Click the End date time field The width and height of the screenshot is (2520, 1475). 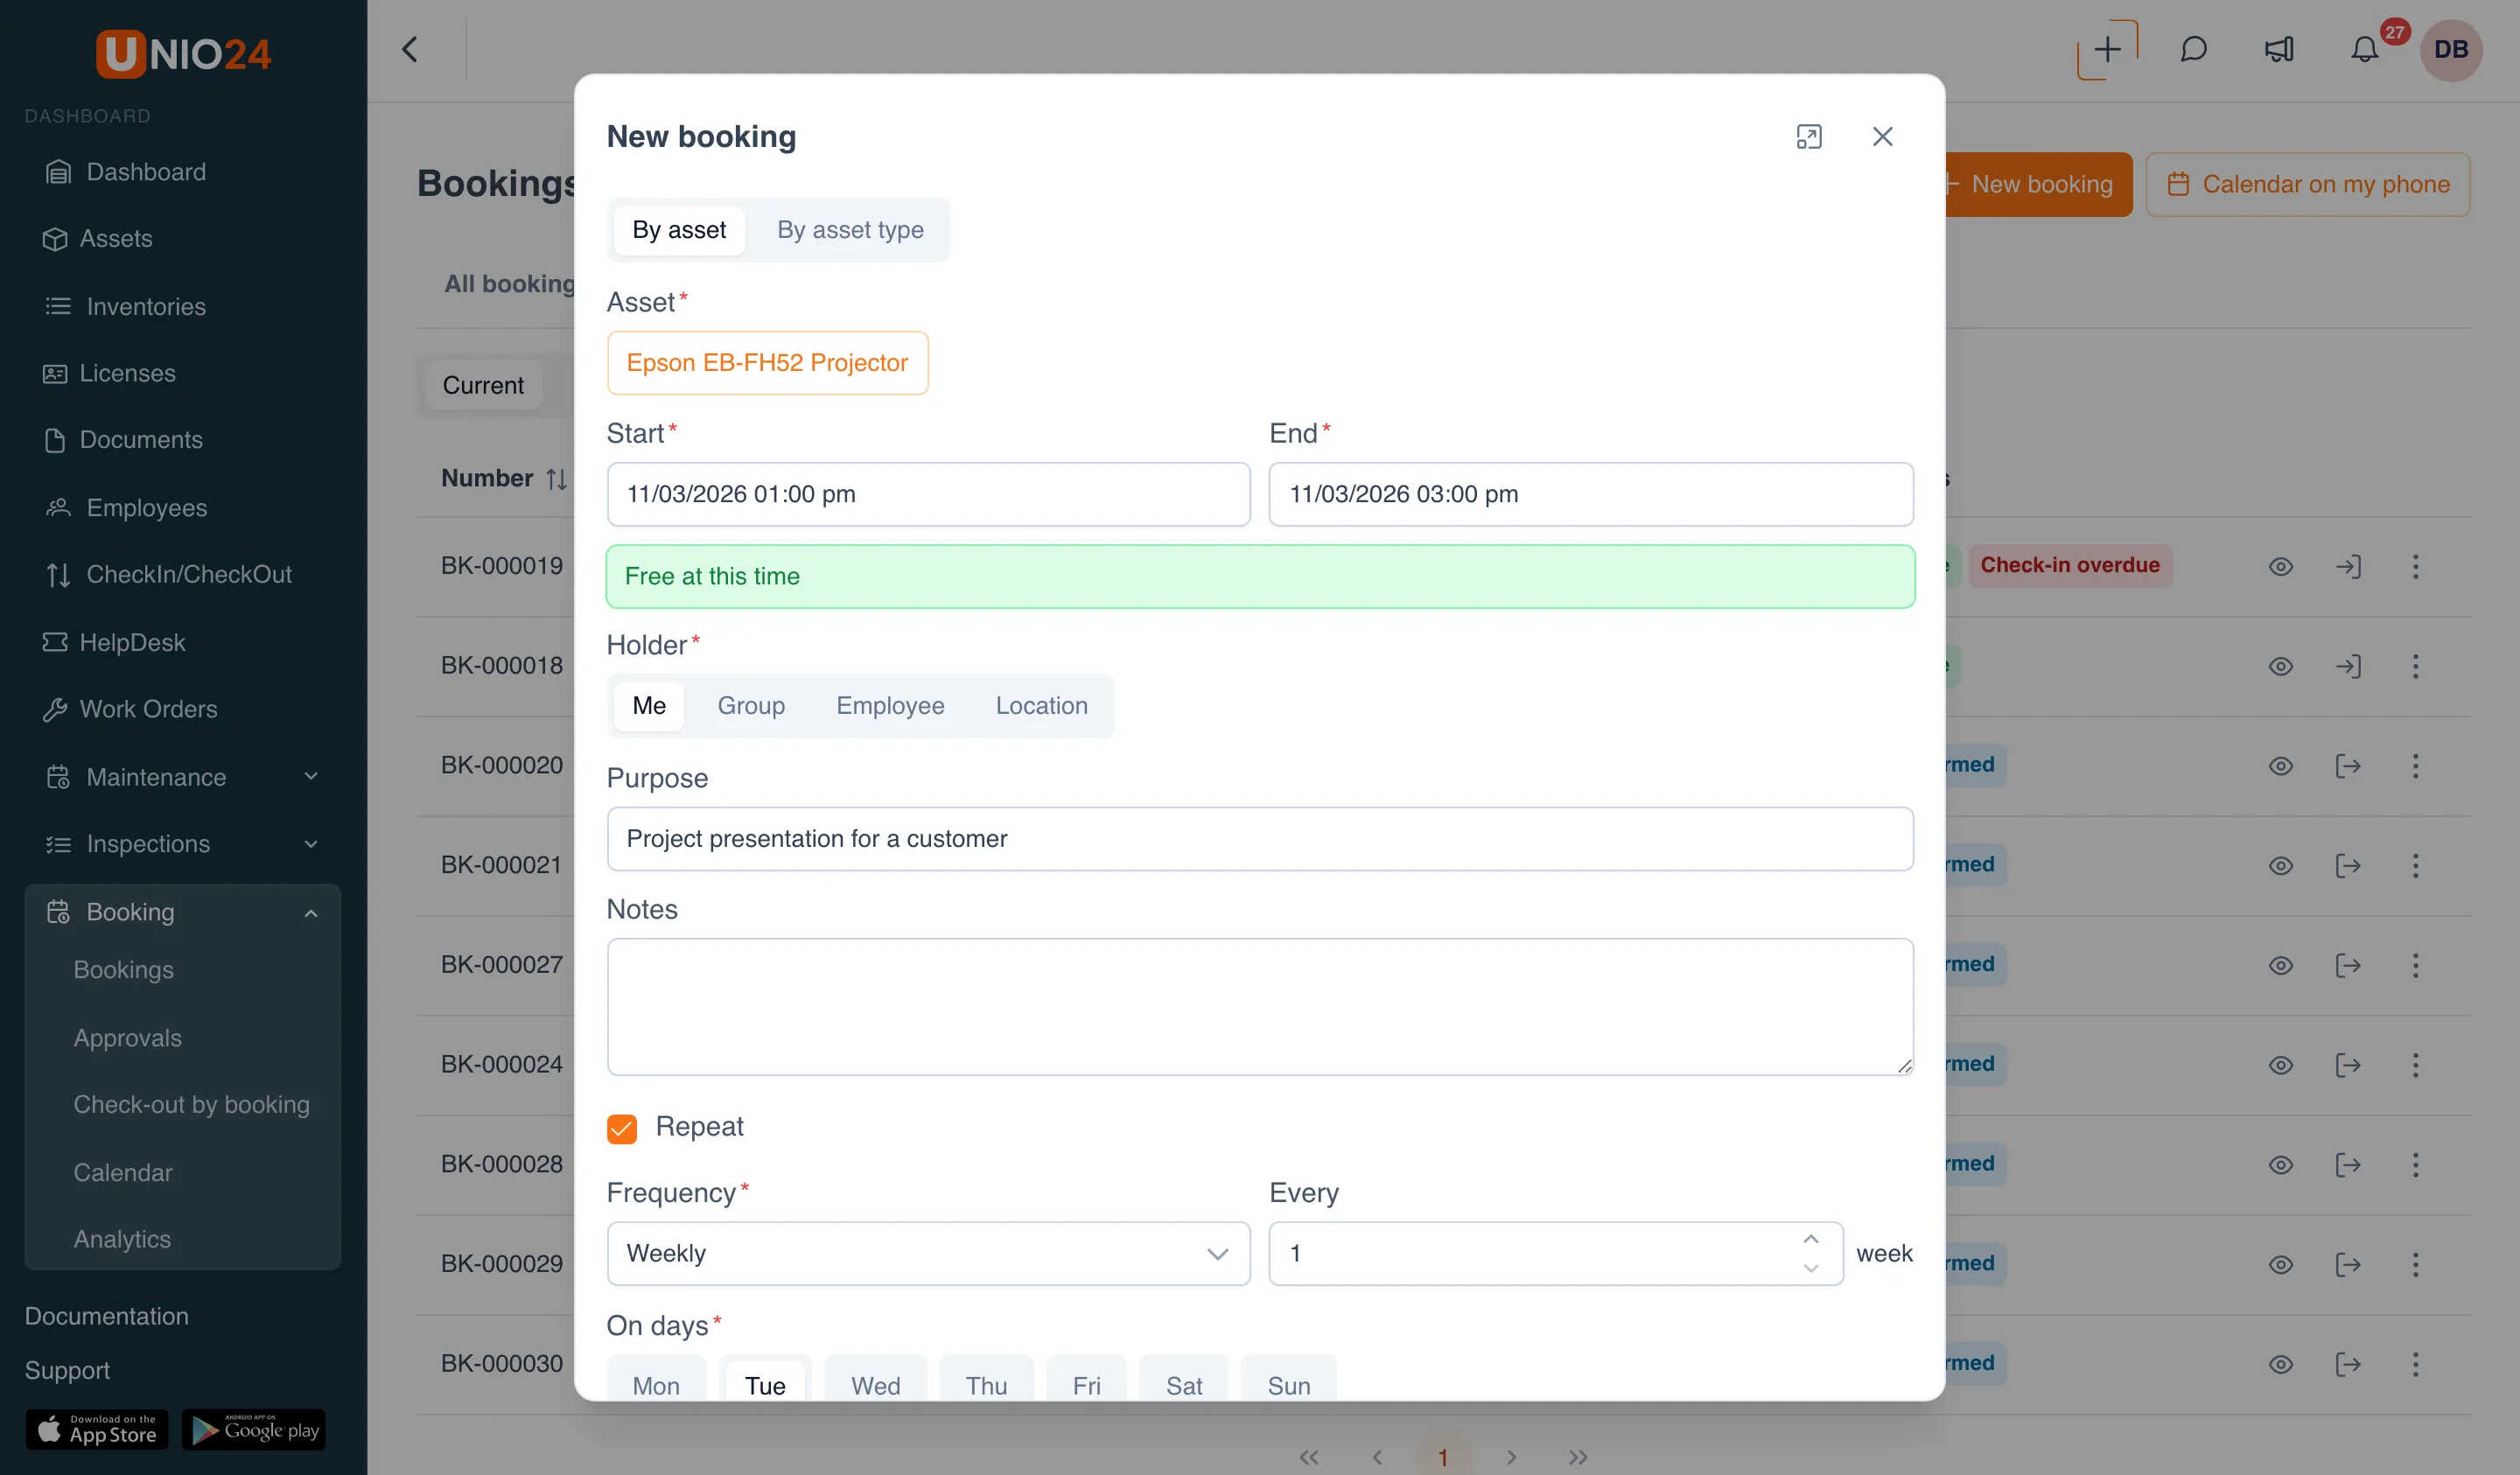(x=1591, y=494)
